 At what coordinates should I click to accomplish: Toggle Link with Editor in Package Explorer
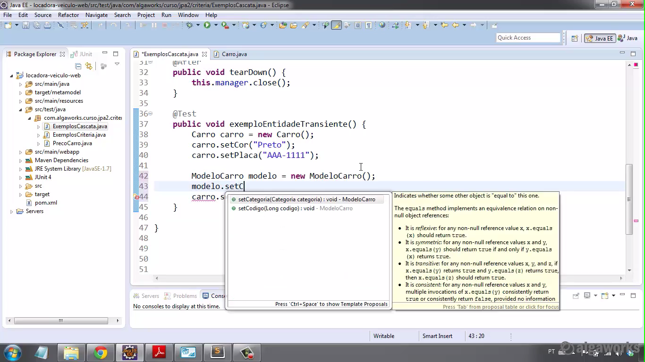click(x=89, y=66)
